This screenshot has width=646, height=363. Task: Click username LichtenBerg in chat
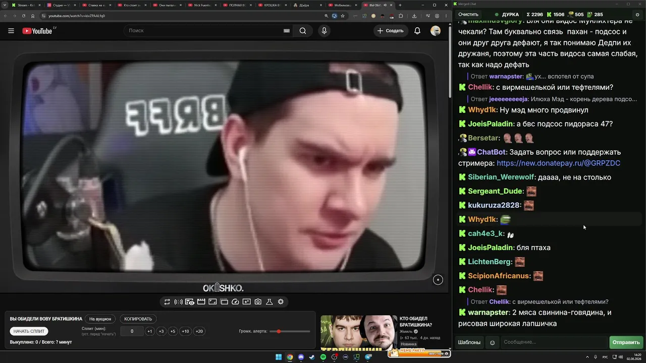pos(490,262)
